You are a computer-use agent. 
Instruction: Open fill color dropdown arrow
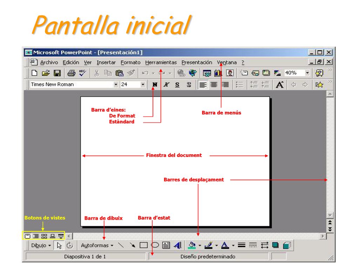click(x=199, y=246)
